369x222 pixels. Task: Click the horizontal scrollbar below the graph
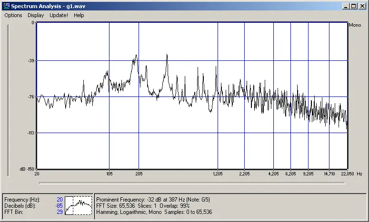[192, 183]
